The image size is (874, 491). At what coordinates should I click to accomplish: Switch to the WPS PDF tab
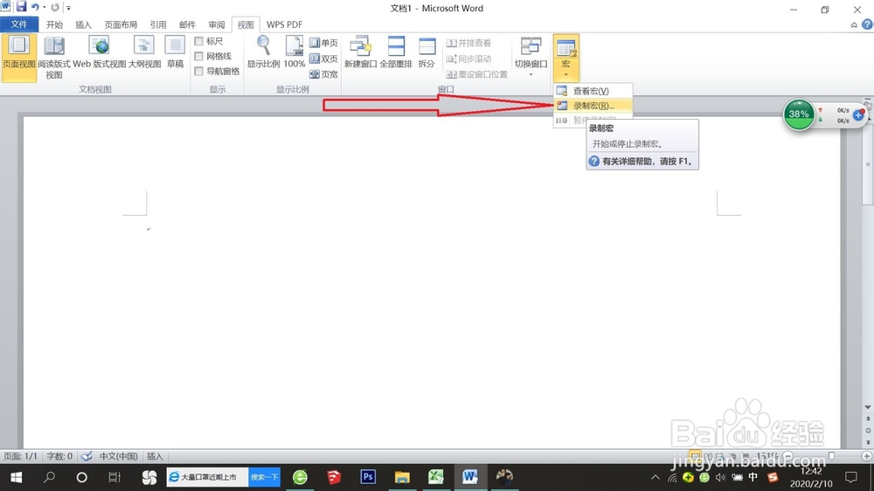(x=284, y=24)
